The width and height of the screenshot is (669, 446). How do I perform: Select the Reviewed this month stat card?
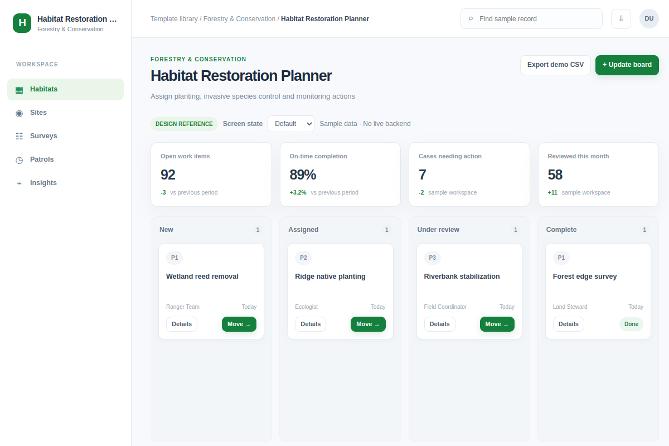(598, 174)
